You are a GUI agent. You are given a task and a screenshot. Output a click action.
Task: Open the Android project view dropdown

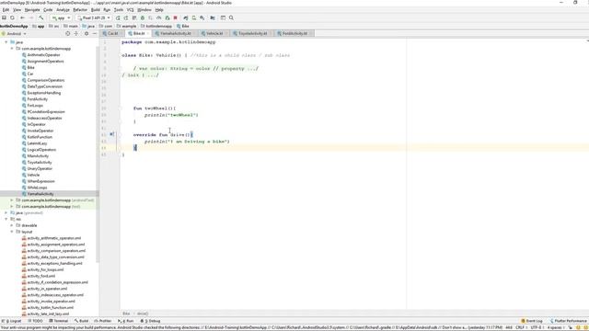[x=14, y=33]
